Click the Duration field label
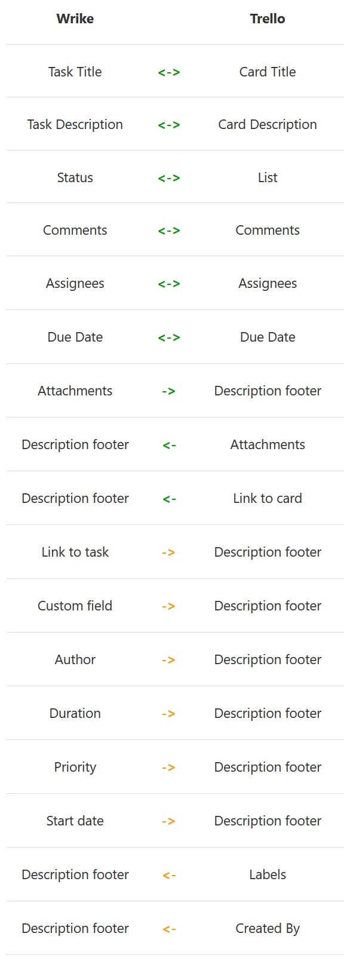The image size is (344, 964). point(75,713)
